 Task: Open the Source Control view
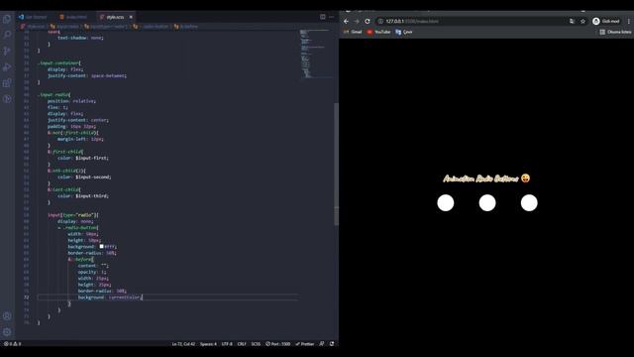7,51
